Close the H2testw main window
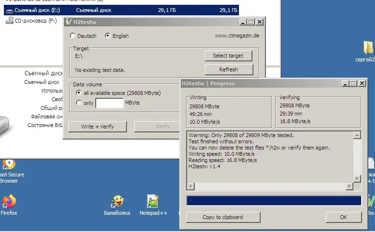Image resolution: width=375 pixels, height=232 pixels. [260, 22]
